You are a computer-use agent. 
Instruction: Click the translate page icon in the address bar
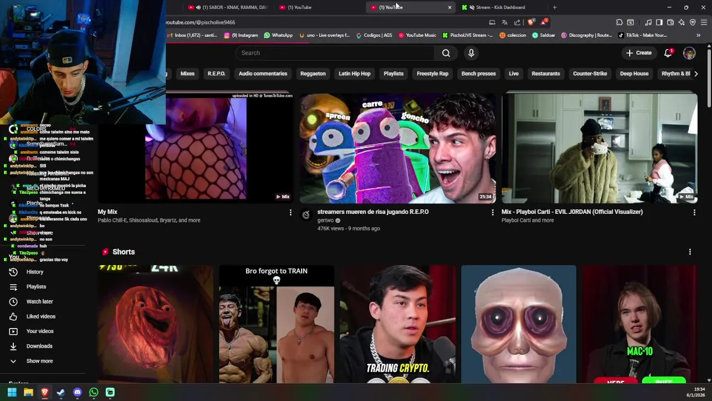[x=505, y=22]
